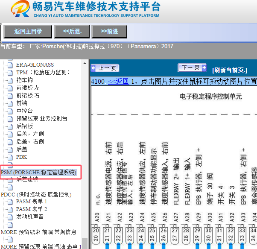Click page icon beside 发动机声音

[10, 217]
